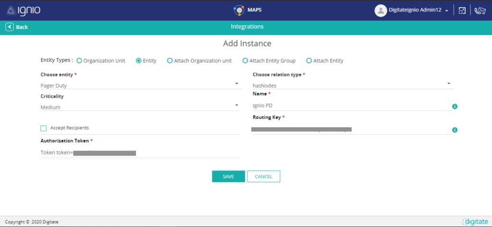The image size is (492, 227).
Task: Enable the Accept Recipients checkbox
Action: [44, 128]
